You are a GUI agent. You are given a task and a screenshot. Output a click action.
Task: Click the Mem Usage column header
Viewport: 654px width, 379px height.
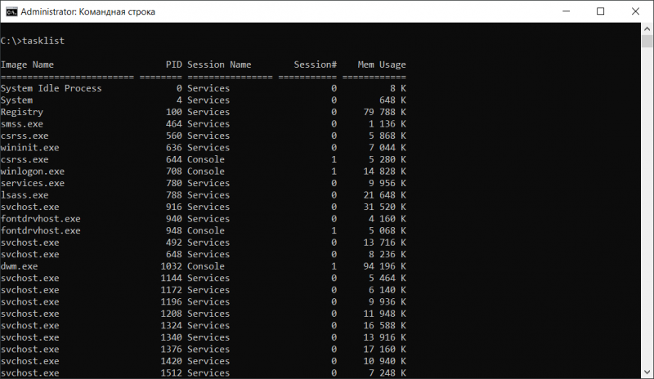[382, 65]
